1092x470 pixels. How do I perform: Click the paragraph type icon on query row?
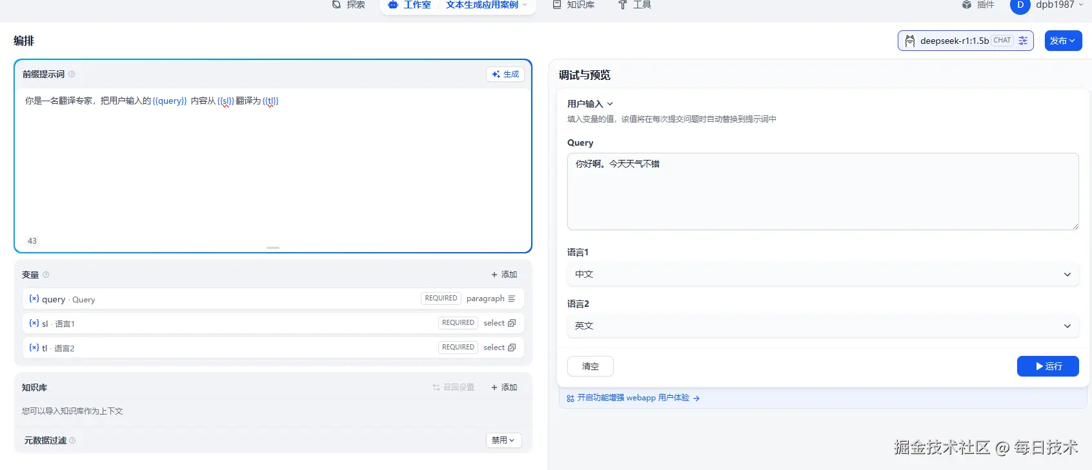pyautogui.click(x=512, y=299)
